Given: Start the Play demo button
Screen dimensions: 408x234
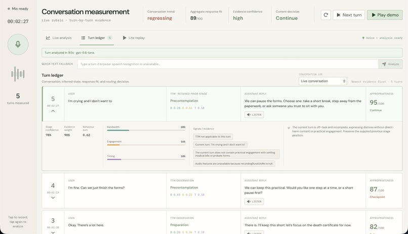Looking at the screenshot, I should tap(385, 15).
